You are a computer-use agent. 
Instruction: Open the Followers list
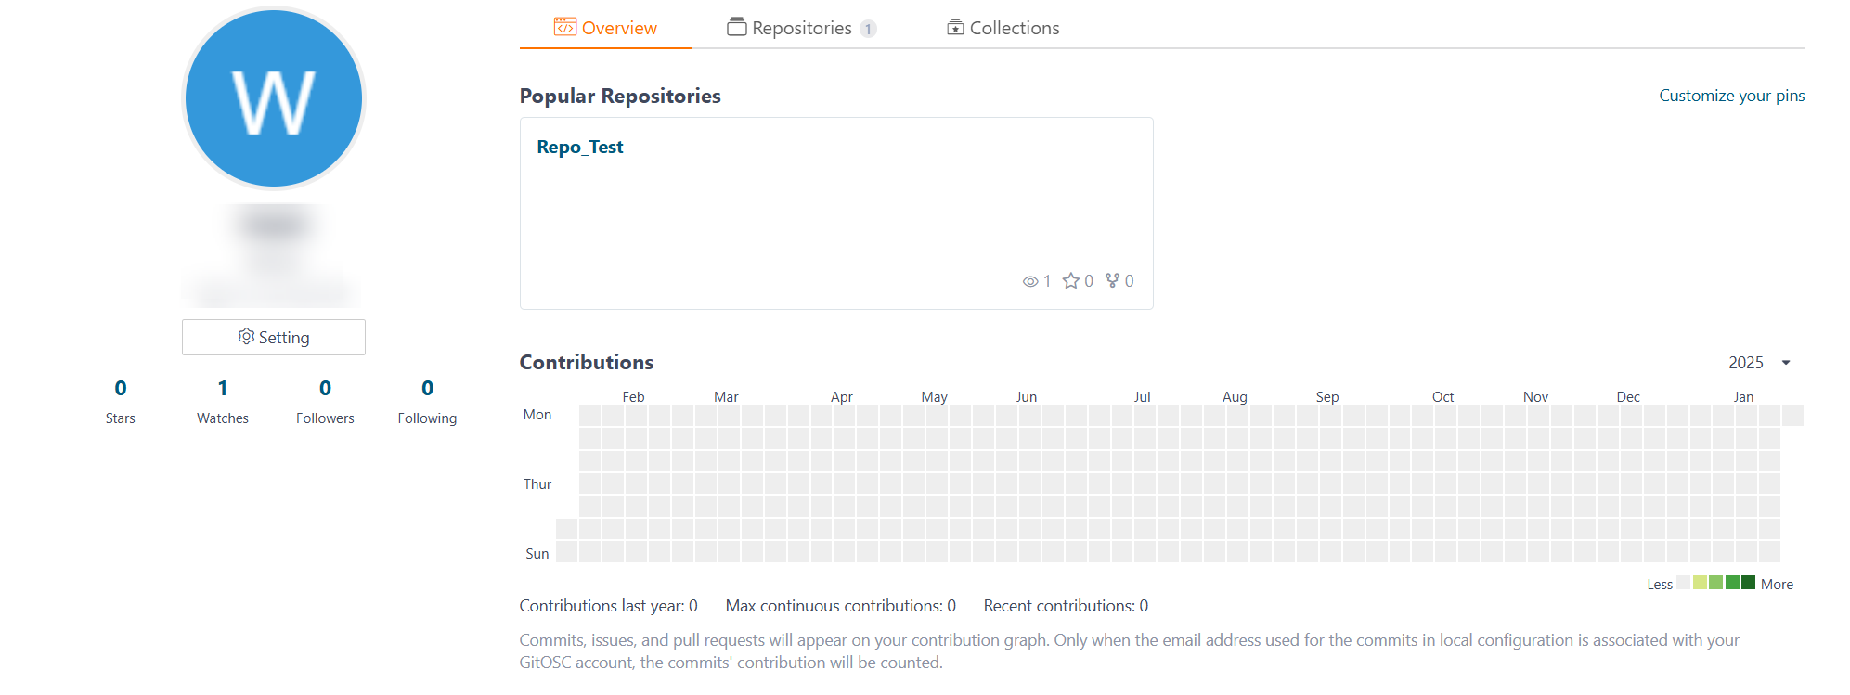325,401
